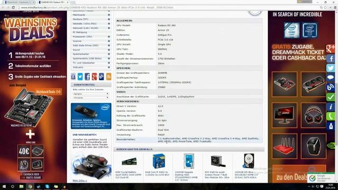Open File Explorer from the taskbar

pyautogui.click(x=21, y=186)
